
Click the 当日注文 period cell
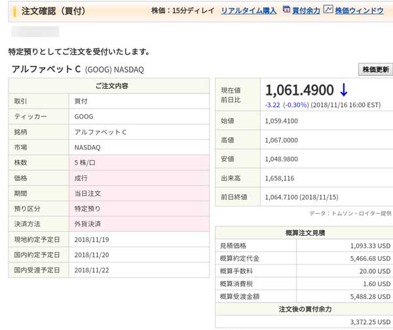point(87,193)
